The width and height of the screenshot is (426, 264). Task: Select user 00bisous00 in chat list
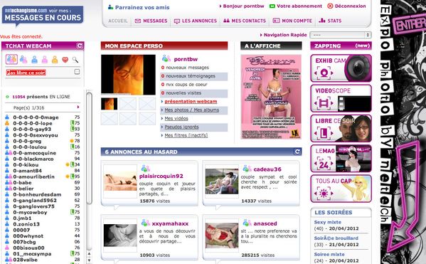(x=28, y=248)
